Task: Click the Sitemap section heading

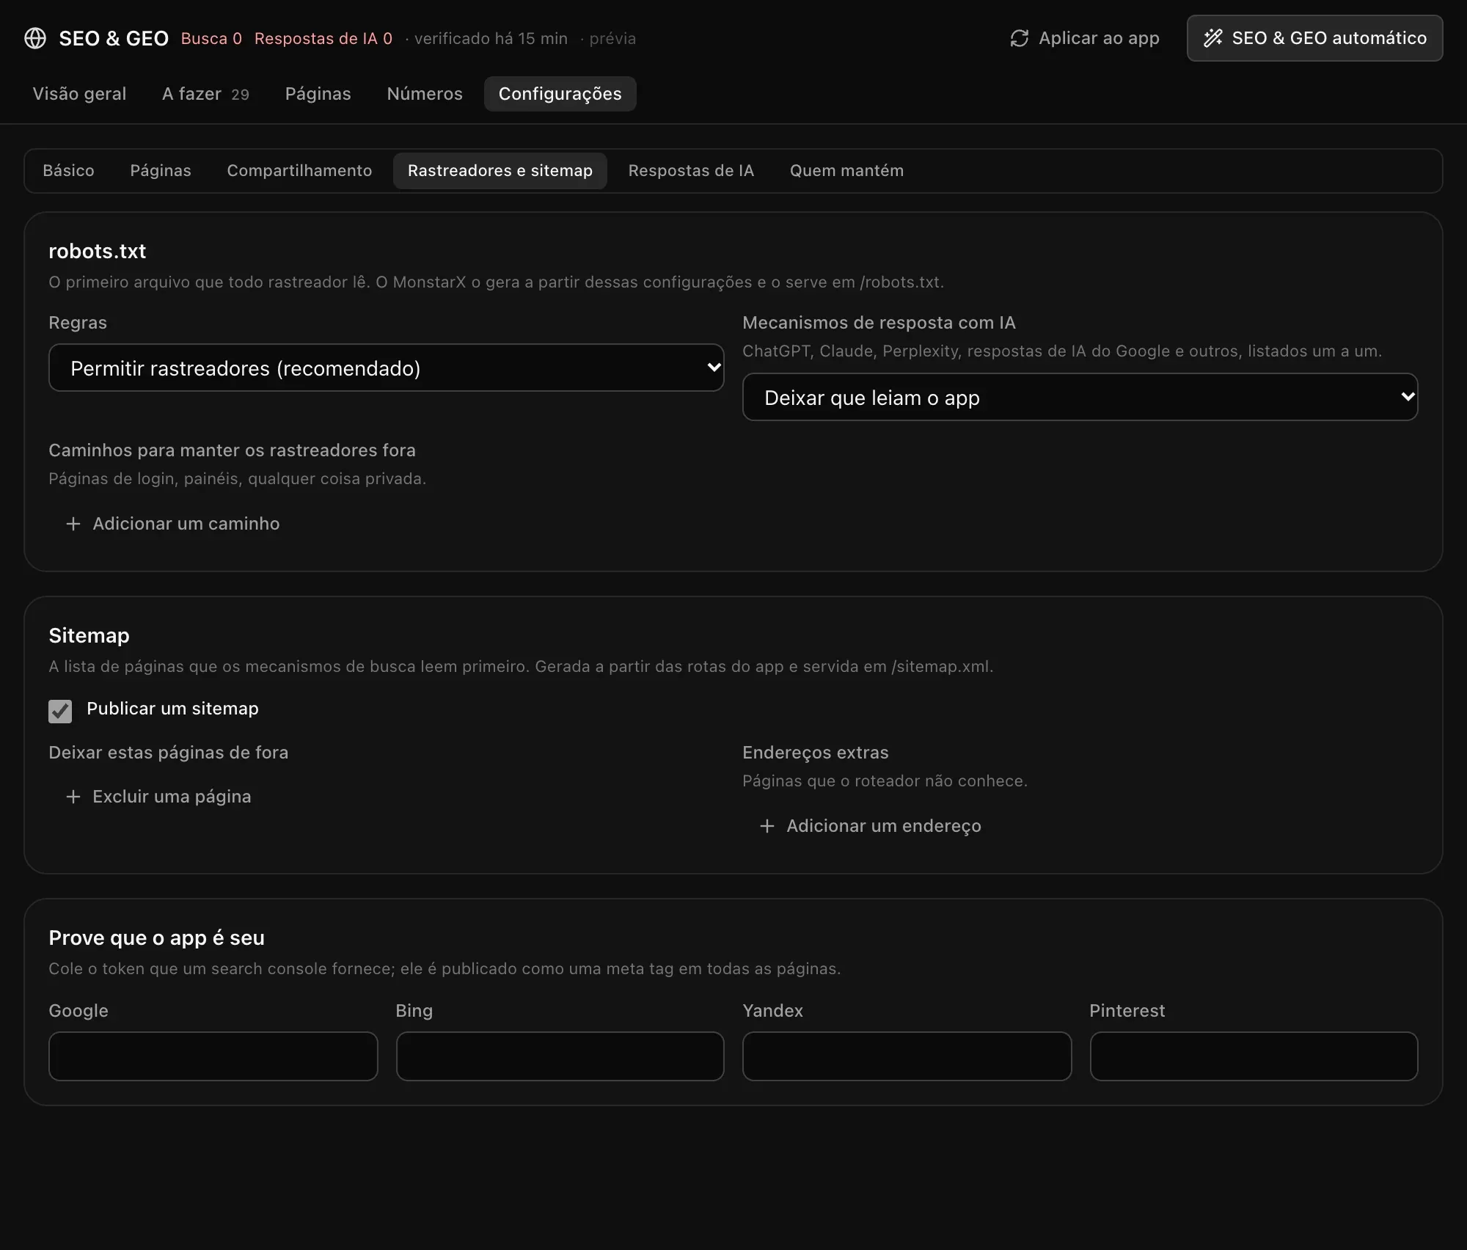Action: (x=89, y=635)
